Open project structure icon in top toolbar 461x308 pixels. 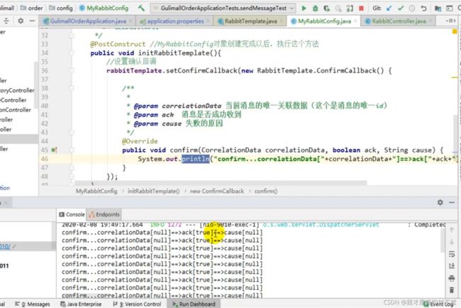[x=438, y=9]
